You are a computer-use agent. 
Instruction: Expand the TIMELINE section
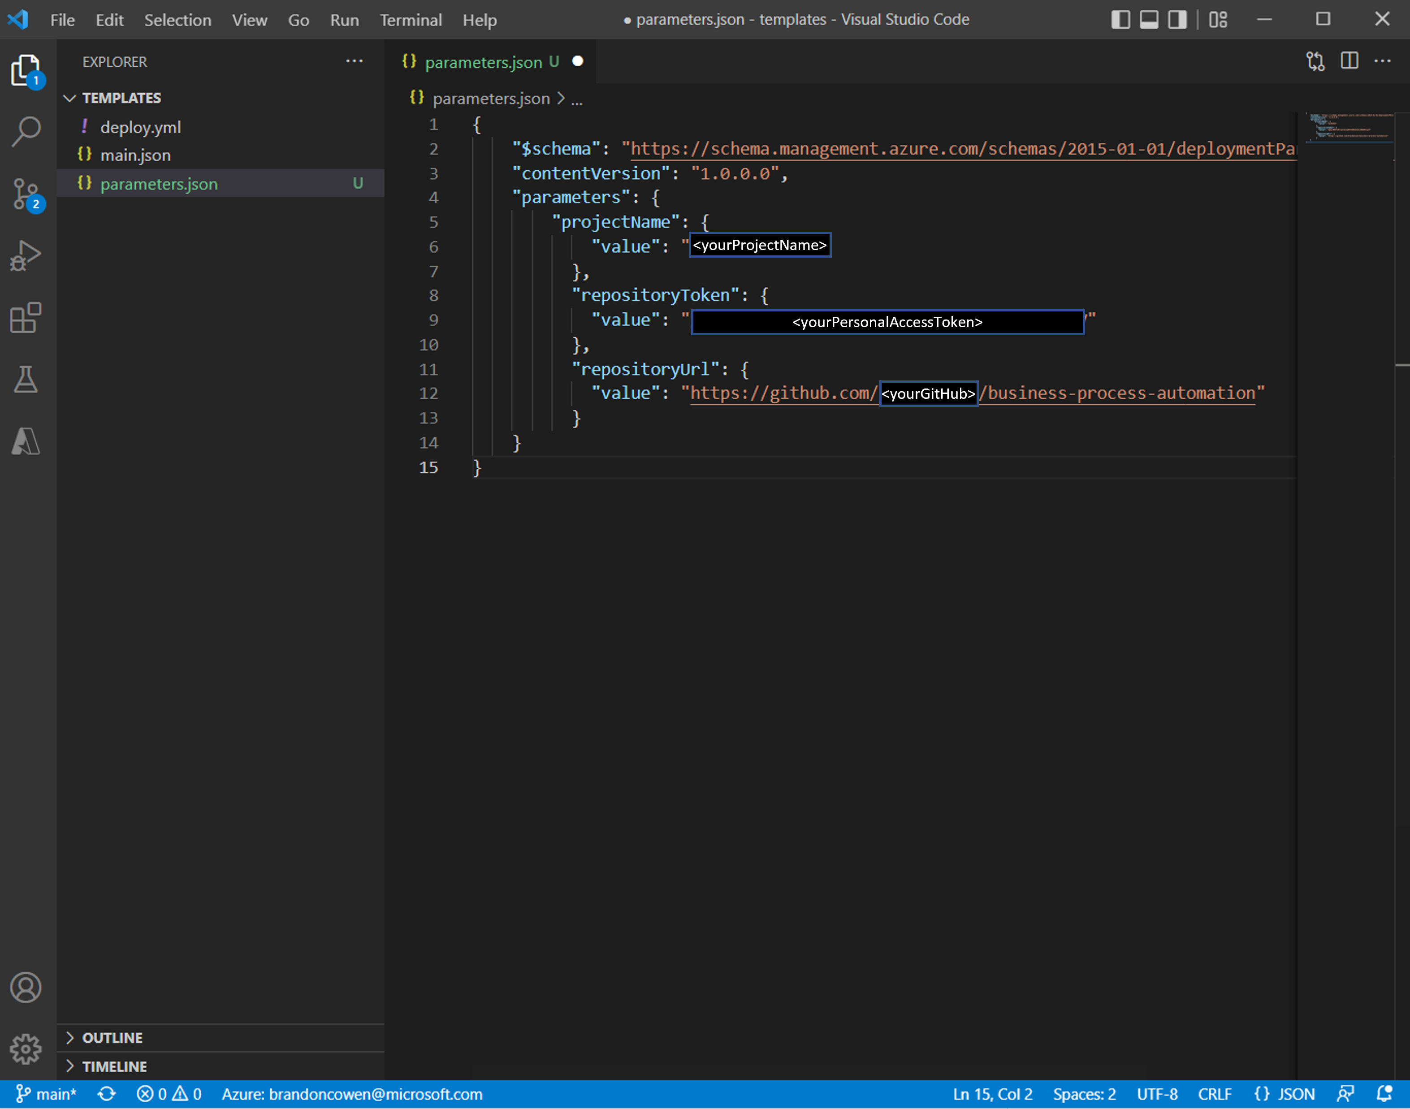[x=114, y=1066]
